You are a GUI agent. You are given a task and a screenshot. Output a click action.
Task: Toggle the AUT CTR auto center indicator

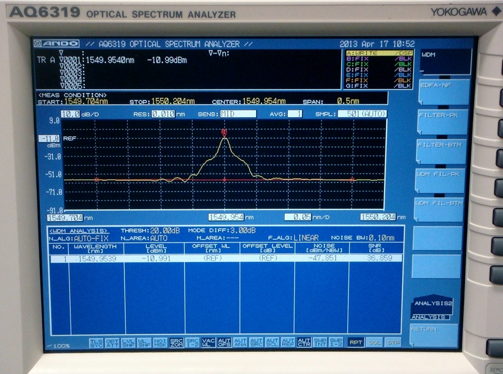304,342
